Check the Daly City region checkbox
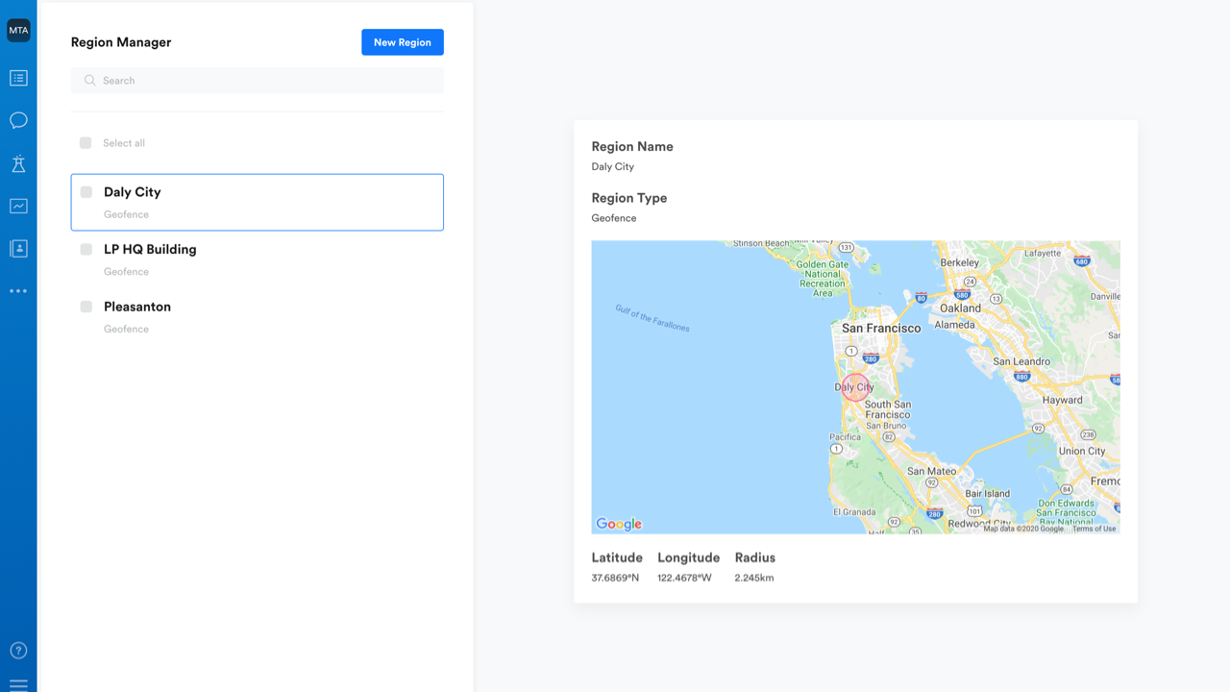 coord(86,191)
